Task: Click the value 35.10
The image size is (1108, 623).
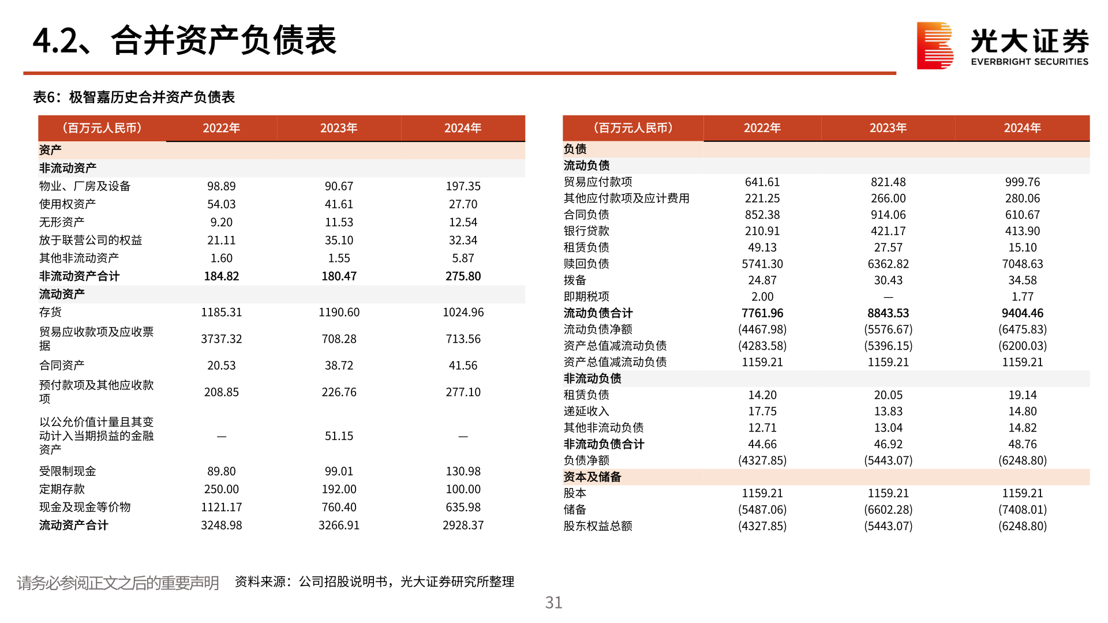Action: click(339, 240)
